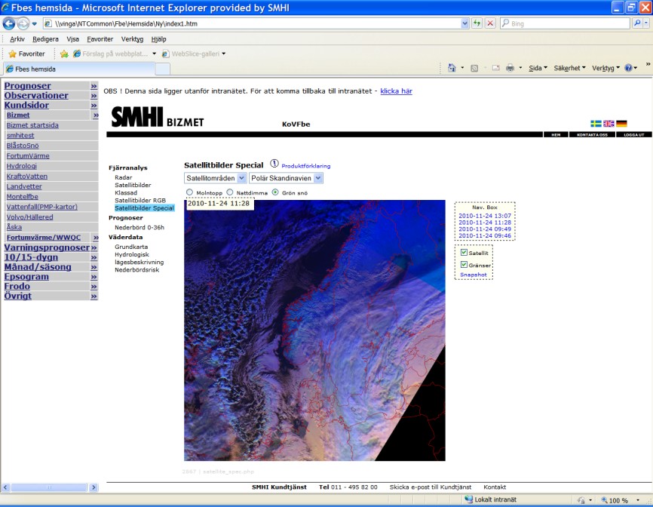Click inside the Bing search field
653x507 pixels.
click(x=565, y=23)
